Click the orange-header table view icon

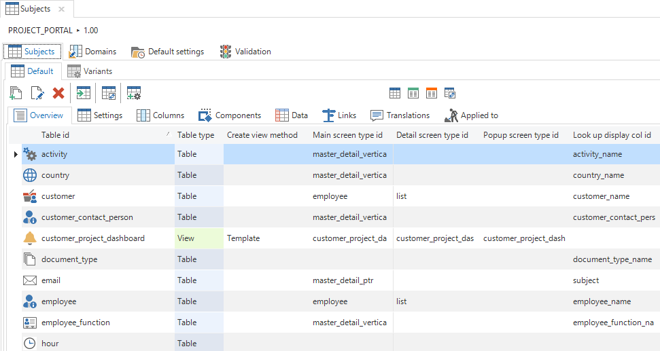(x=432, y=93)
